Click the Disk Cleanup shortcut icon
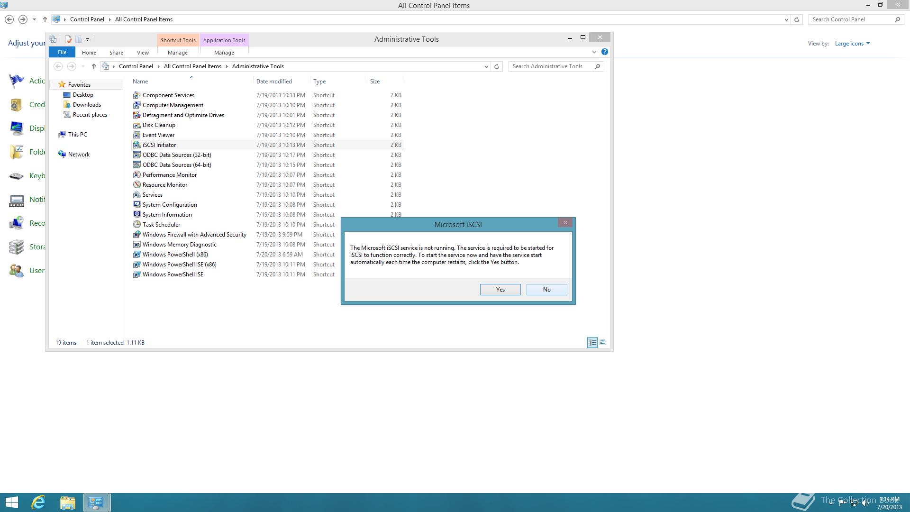The height and width of the screenshot is (512, 910). pyautogui.click(x=136, y=125)
